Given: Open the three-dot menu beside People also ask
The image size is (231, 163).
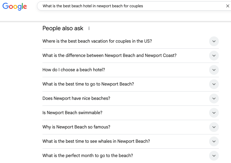Looking at the screenshot, I should point(89,28).
